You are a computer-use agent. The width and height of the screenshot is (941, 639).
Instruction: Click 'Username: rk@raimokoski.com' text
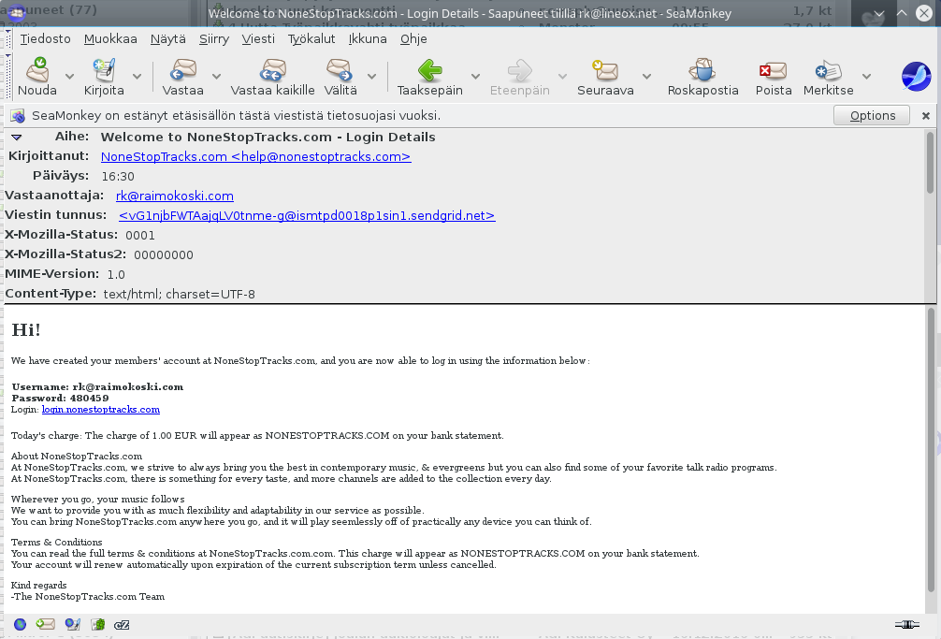tap(97, 387)
